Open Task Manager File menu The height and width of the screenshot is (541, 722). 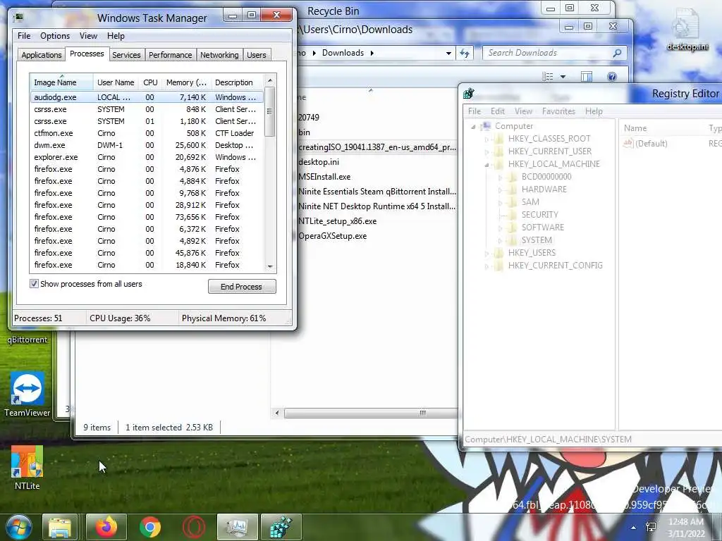pos(24,36)
